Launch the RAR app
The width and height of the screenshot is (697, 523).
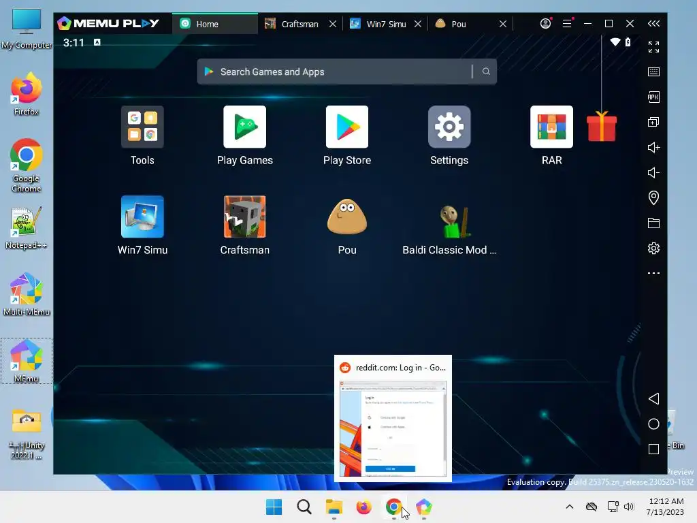[x=551, y=127]
